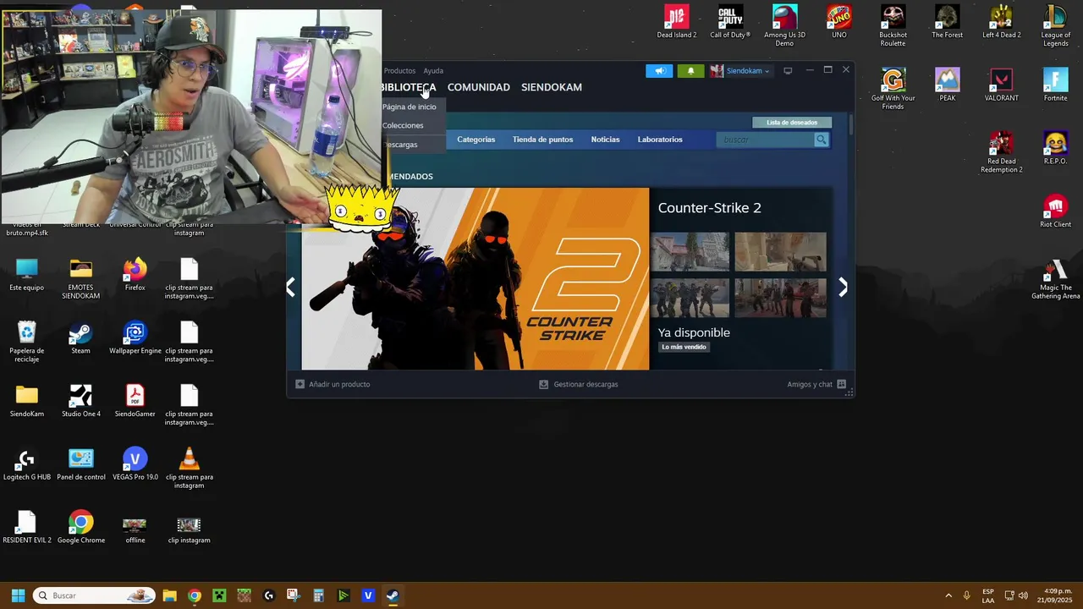The image size is (1083, 609).
Task: Open Dead Island 2 desktop icon
Action: (677, 22)
